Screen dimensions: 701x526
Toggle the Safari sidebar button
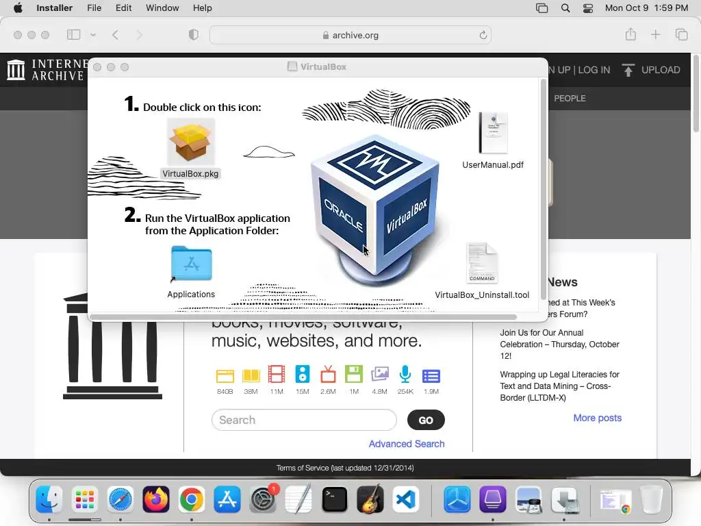point(73,34)
